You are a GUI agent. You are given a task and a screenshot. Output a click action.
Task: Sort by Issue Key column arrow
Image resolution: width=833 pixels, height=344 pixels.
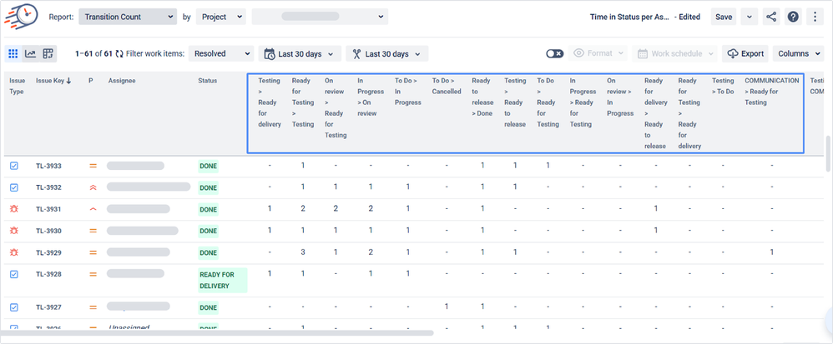pos(68,81)
